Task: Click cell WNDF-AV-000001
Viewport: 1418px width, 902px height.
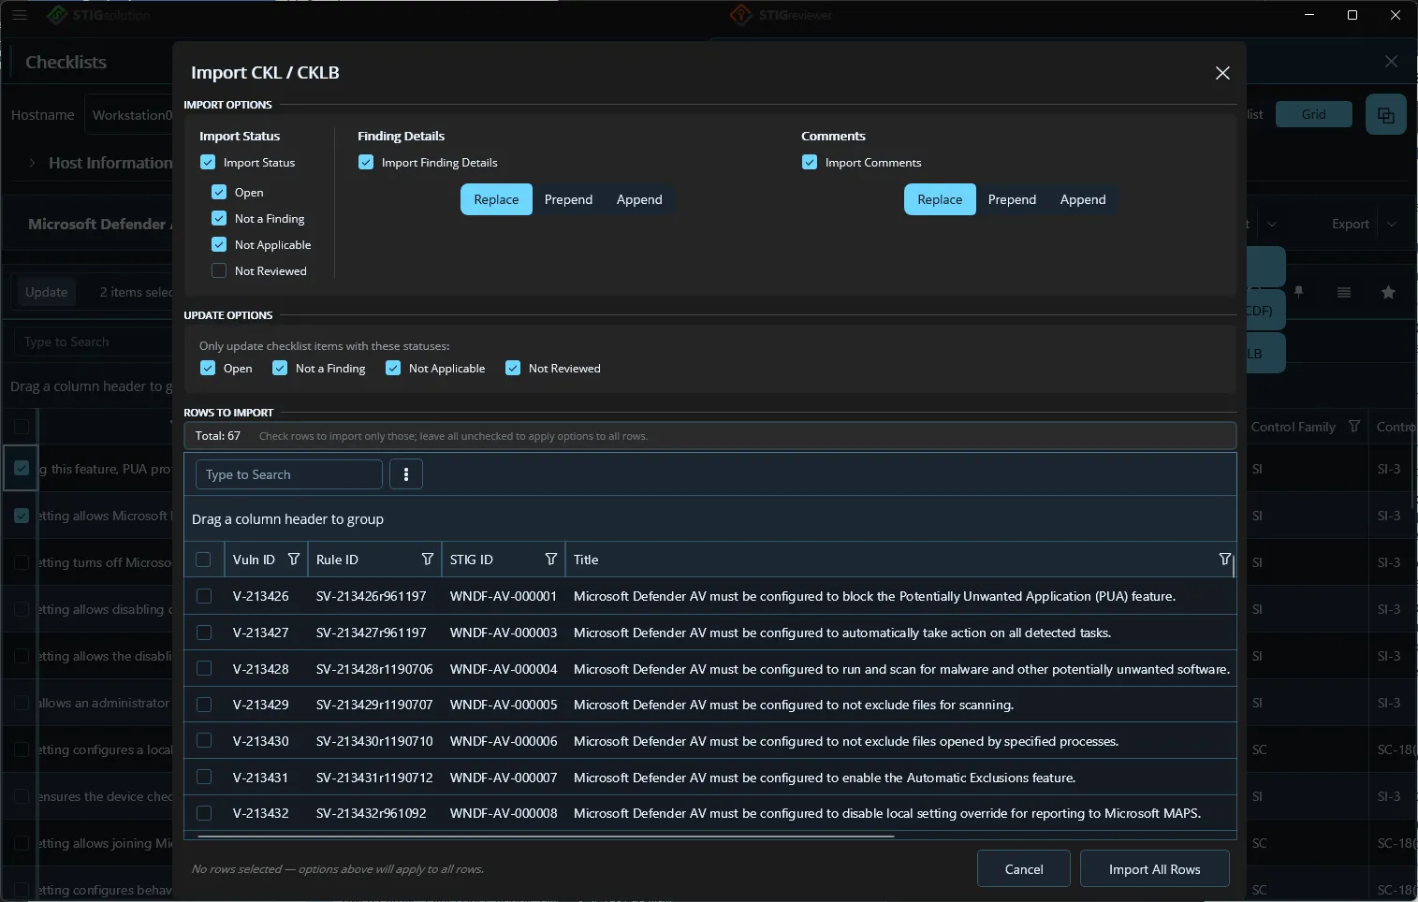Action: tap(504, 596)
